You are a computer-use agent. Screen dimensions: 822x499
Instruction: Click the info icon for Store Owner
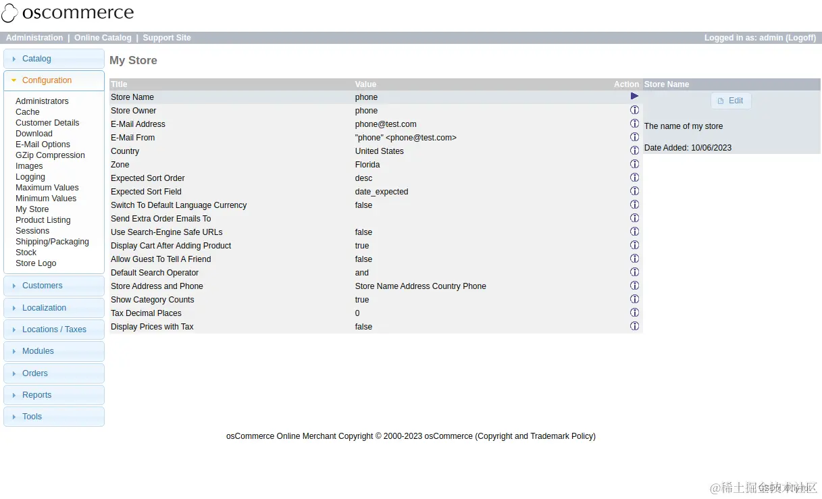634,110
